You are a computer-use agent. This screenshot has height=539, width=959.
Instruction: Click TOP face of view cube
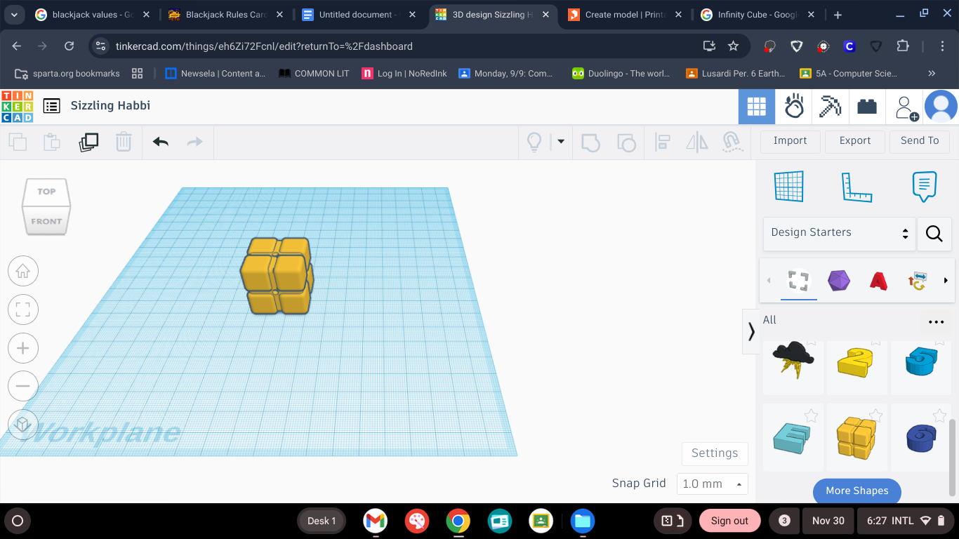coord(47,192)
